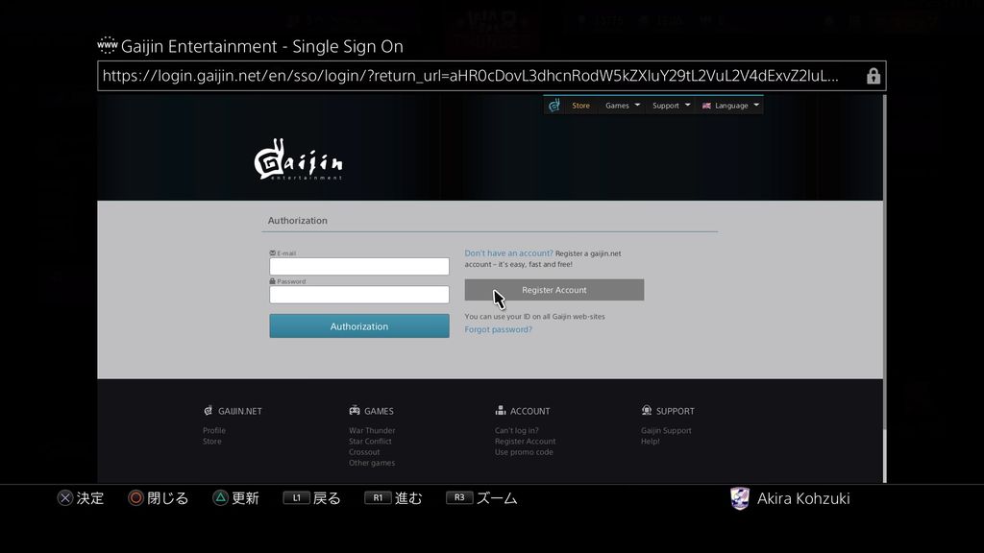Click the R1 button icon for 進む
This screenshot has height=553, width=984.
point(378,498)
